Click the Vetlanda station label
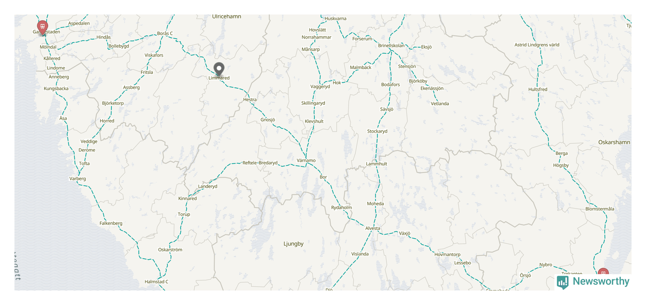 pos(440,103)
